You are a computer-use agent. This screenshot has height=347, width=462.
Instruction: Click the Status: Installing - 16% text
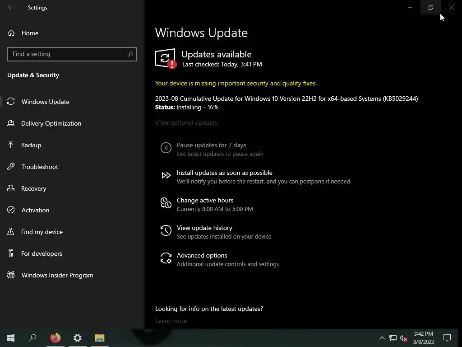coord(187,107)
